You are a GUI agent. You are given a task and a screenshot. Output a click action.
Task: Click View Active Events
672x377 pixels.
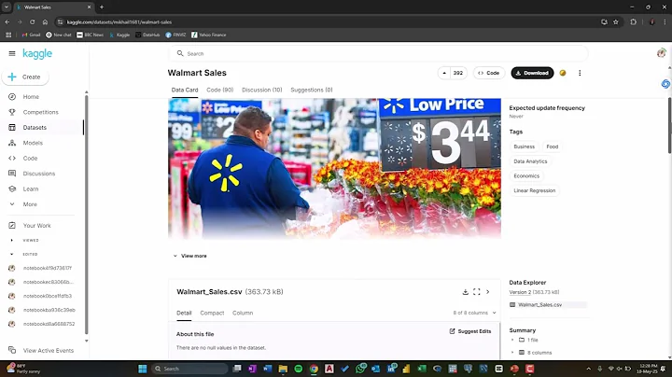49,351
